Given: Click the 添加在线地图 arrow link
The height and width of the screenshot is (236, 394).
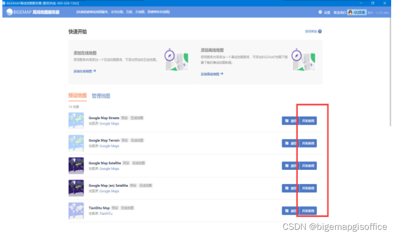Looking at the screenshot, I should [x=85, y=71].
